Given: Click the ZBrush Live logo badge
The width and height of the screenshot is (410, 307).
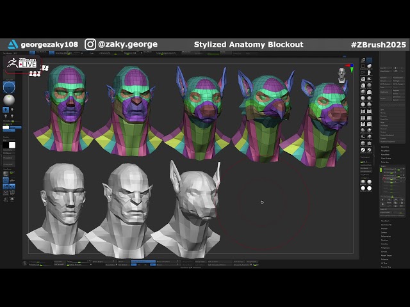Looking at the screenshot, I should pos(22,63).
